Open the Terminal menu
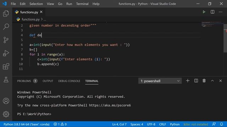 82,4
